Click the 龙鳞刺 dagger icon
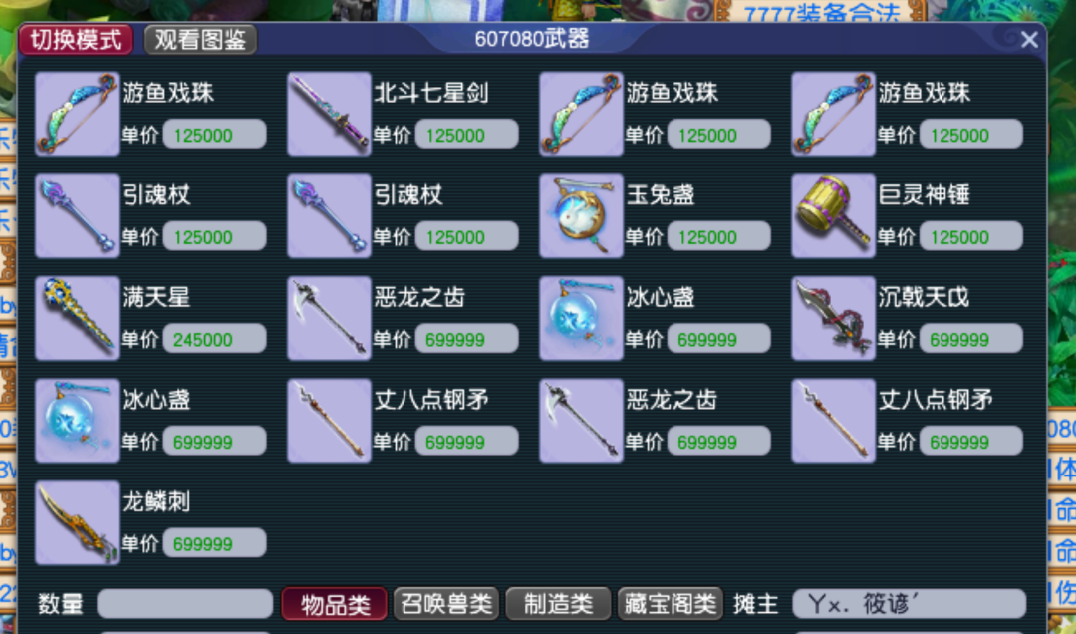 (x=77, y=522)
